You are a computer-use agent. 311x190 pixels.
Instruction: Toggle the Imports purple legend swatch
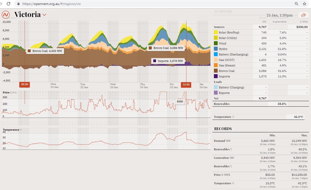coord(216,76)
